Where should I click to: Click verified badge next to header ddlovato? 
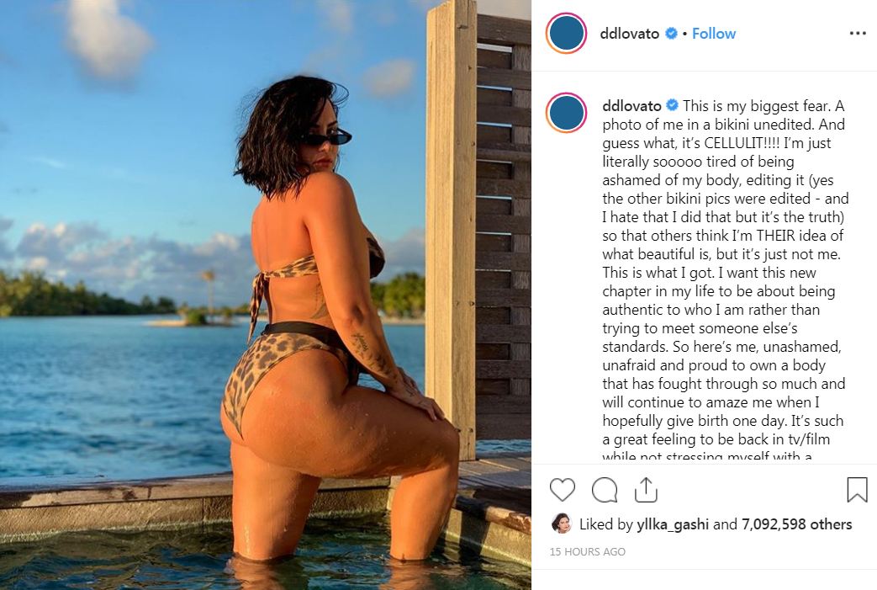coord(671,34)
